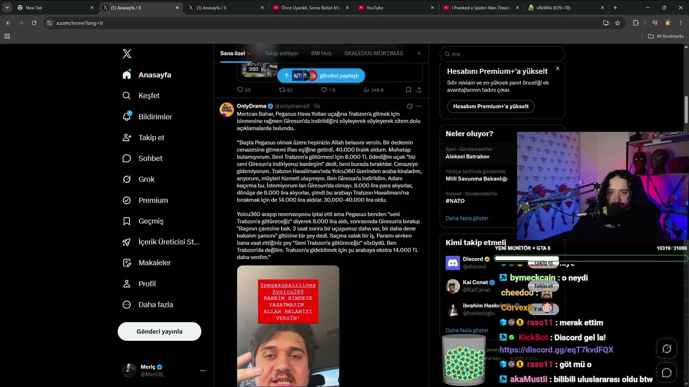Open OnlyDrama profile name link

click(251, 106)
